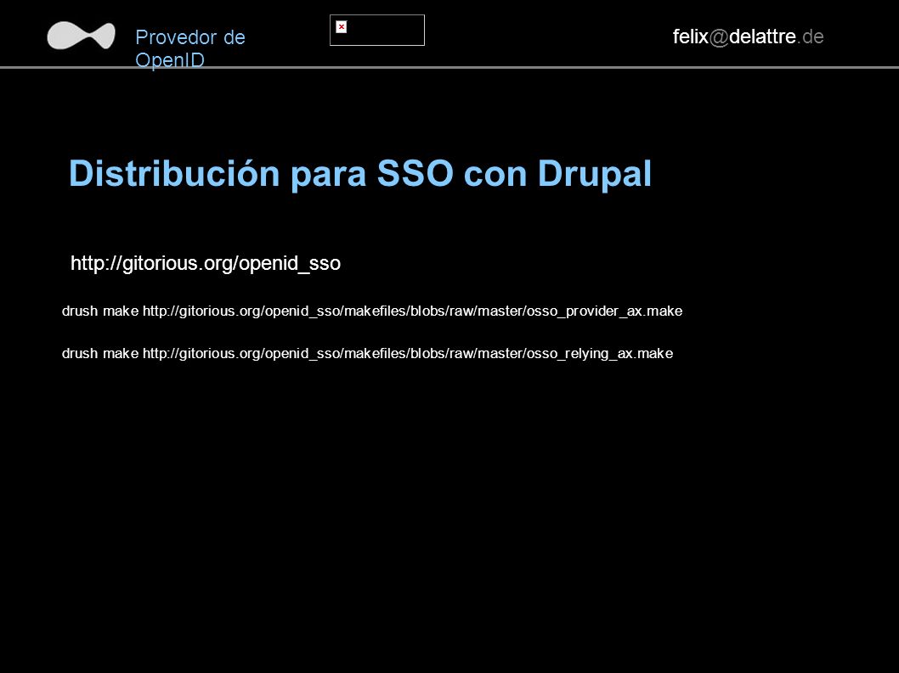
Task: Click the drush make osso_relying_ax.make line
Action: click(368, 353)
